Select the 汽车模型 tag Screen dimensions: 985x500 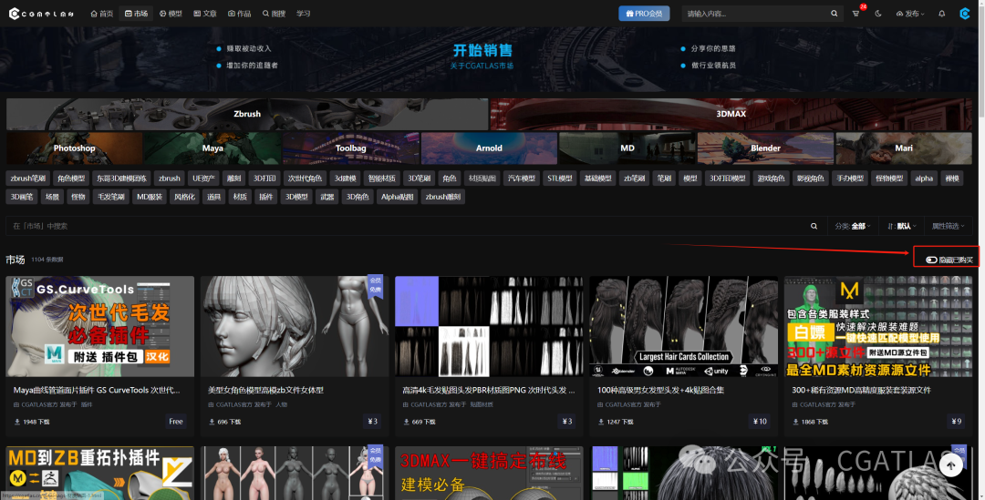point(522,179)
